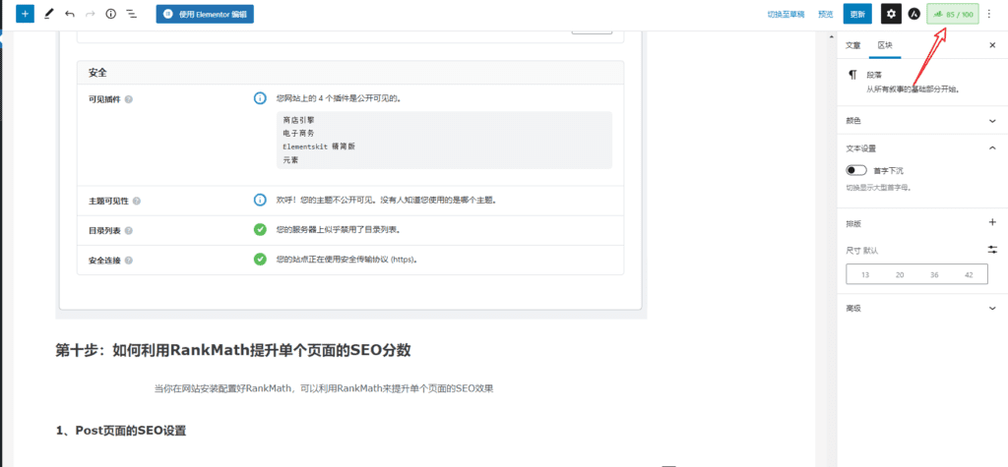Click the 排版 typography label
The image size is (1008, 467).
click(x=853, y=223)
